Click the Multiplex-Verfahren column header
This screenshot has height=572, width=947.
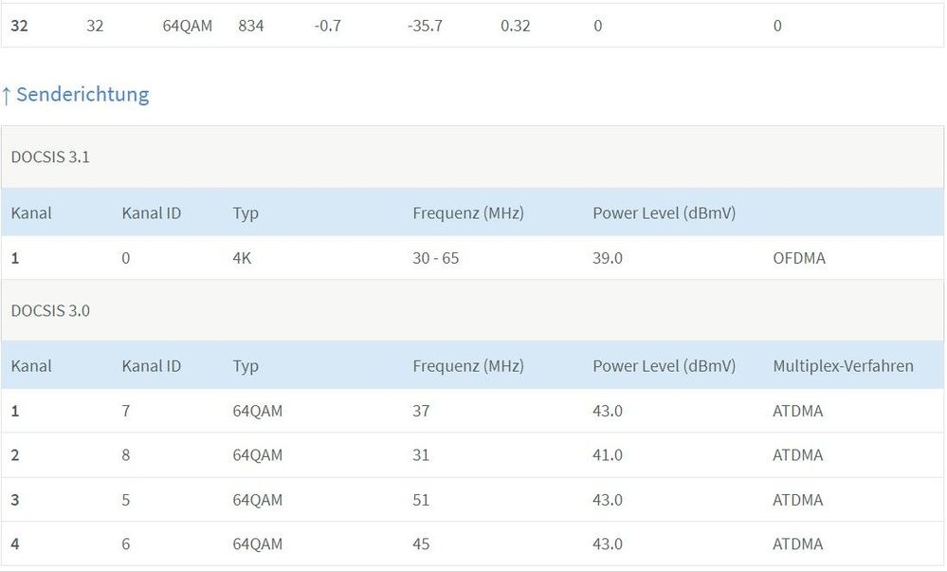843,366
